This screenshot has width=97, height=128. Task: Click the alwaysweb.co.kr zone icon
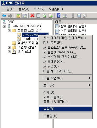tap(19, 35)
